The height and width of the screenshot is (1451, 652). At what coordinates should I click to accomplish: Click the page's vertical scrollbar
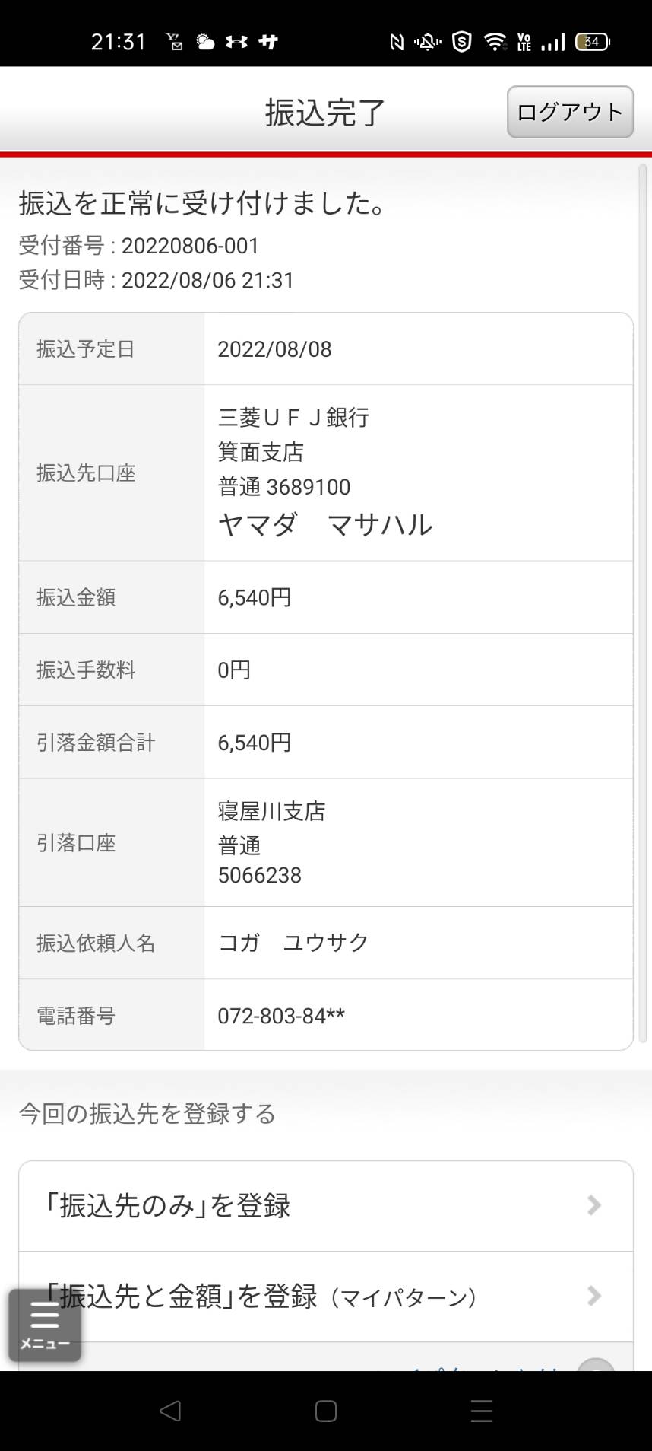click(642, 603)
